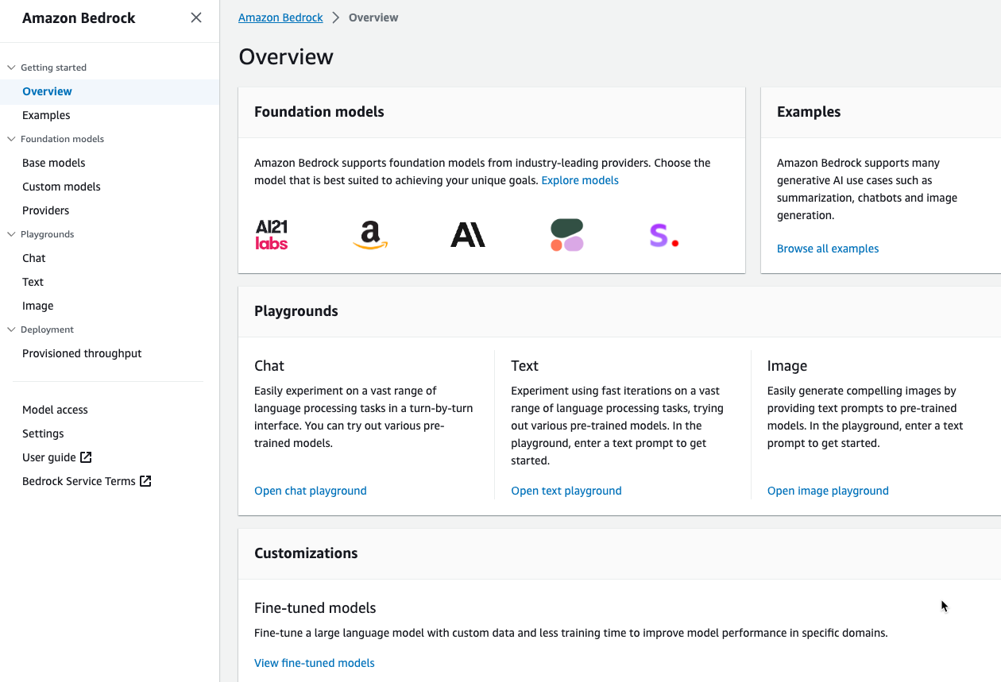Click the Foundation models card heading
Viewport: 1001px width, 682px height.
[319, 112]
